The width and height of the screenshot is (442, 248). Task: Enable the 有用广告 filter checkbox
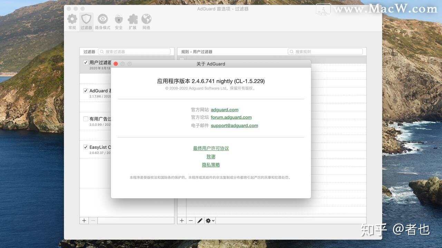(86, 119)
